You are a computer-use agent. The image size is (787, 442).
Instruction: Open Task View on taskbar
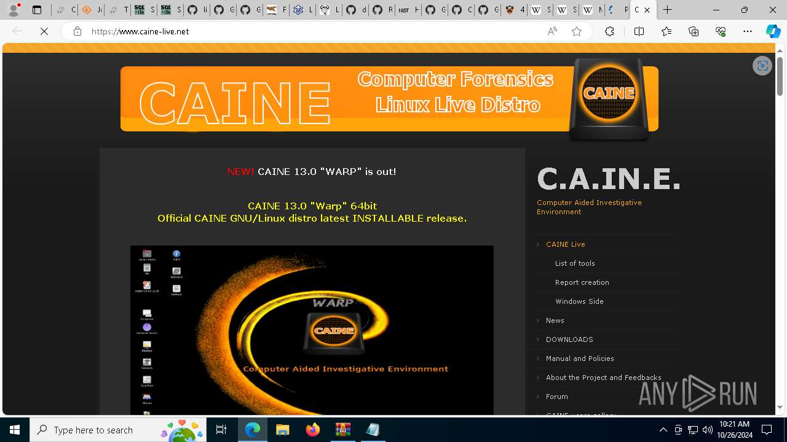(221, 430)
